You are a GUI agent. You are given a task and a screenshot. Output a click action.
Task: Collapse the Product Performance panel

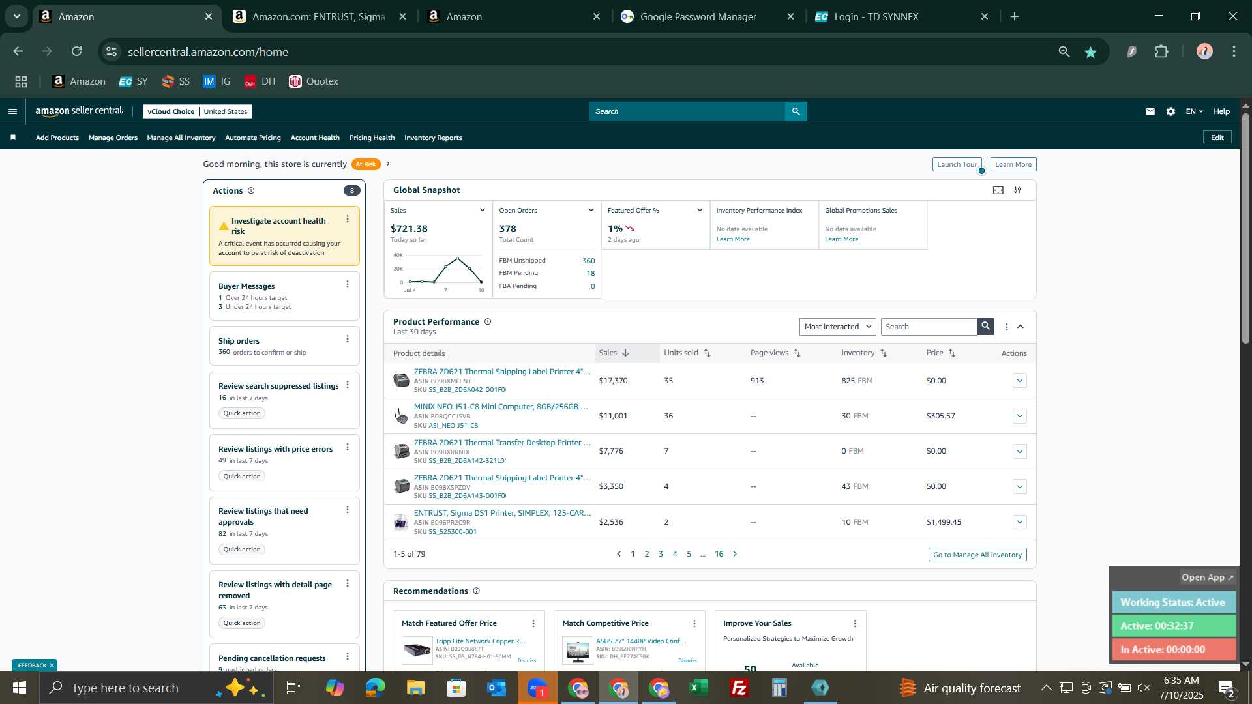tap(1021, 327)
